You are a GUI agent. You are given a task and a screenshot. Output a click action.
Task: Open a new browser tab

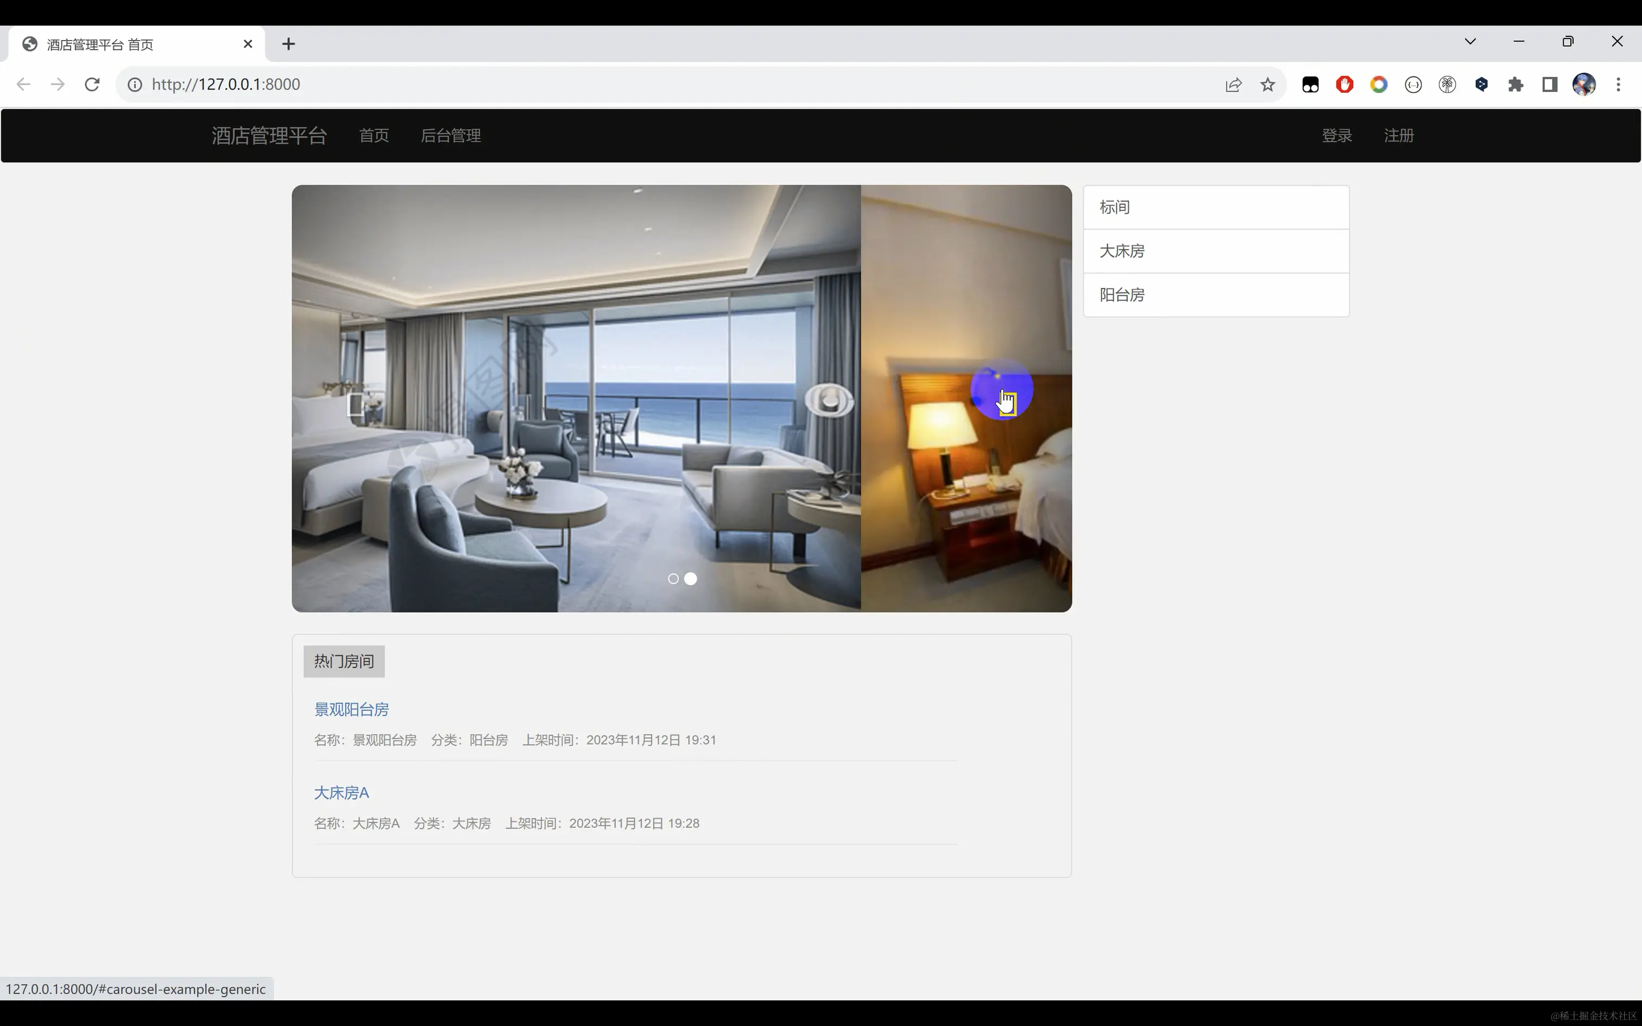(x=288, y=44)
